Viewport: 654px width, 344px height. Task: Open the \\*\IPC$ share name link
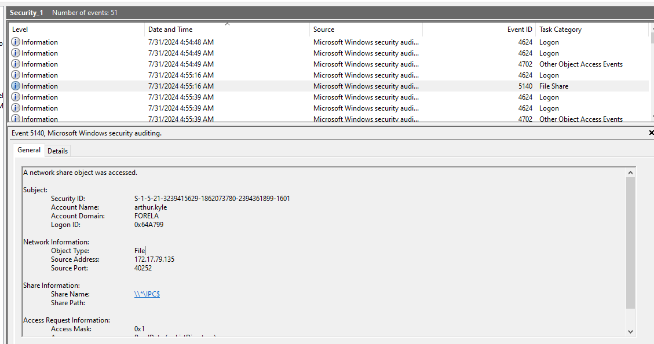147,294
